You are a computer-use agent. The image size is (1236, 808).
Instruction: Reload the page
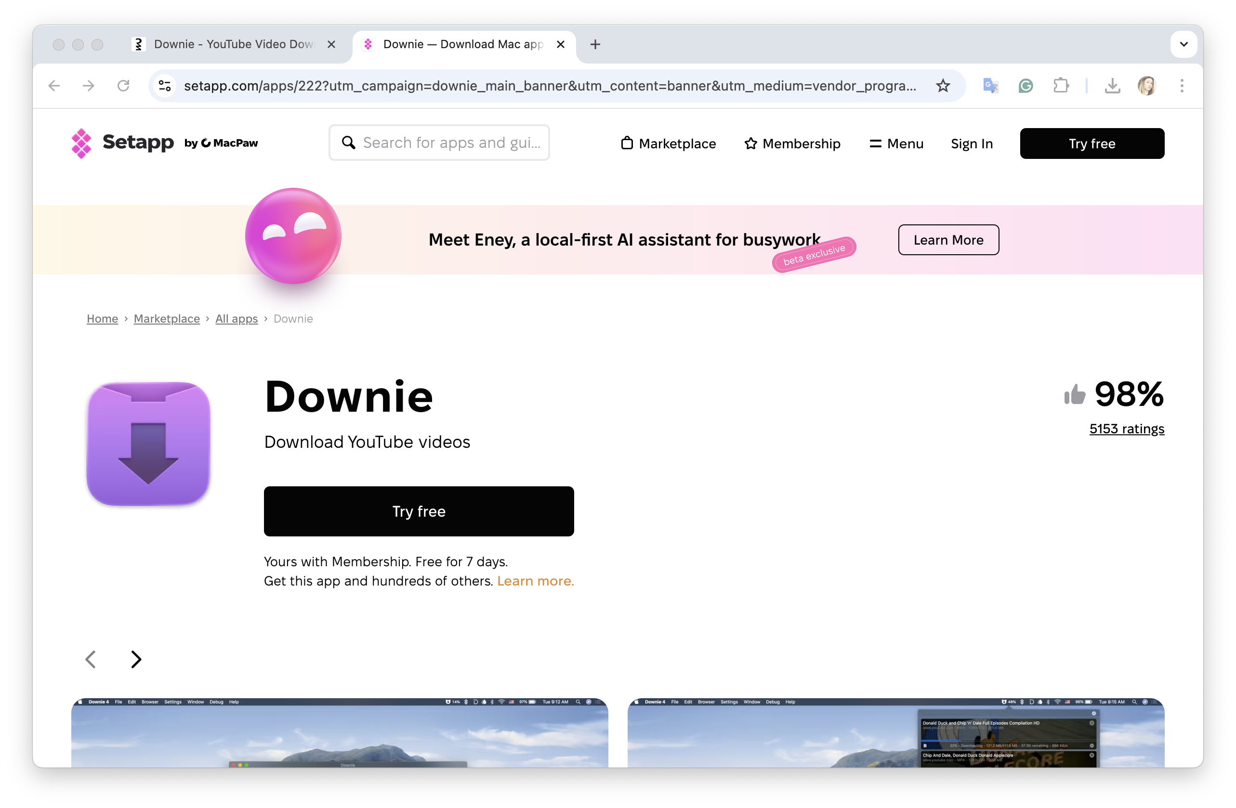click(123, 86)
